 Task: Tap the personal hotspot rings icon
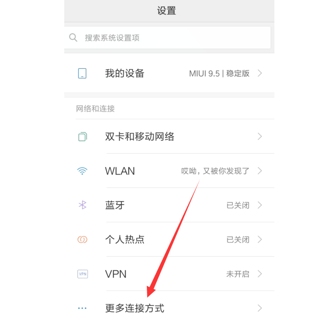point(83,239)
